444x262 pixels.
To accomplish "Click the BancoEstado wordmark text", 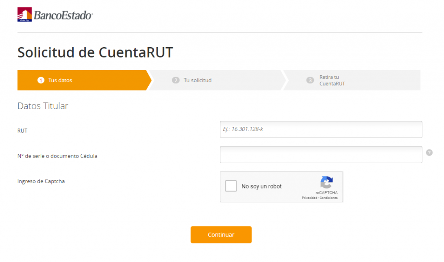I will 63,15.
